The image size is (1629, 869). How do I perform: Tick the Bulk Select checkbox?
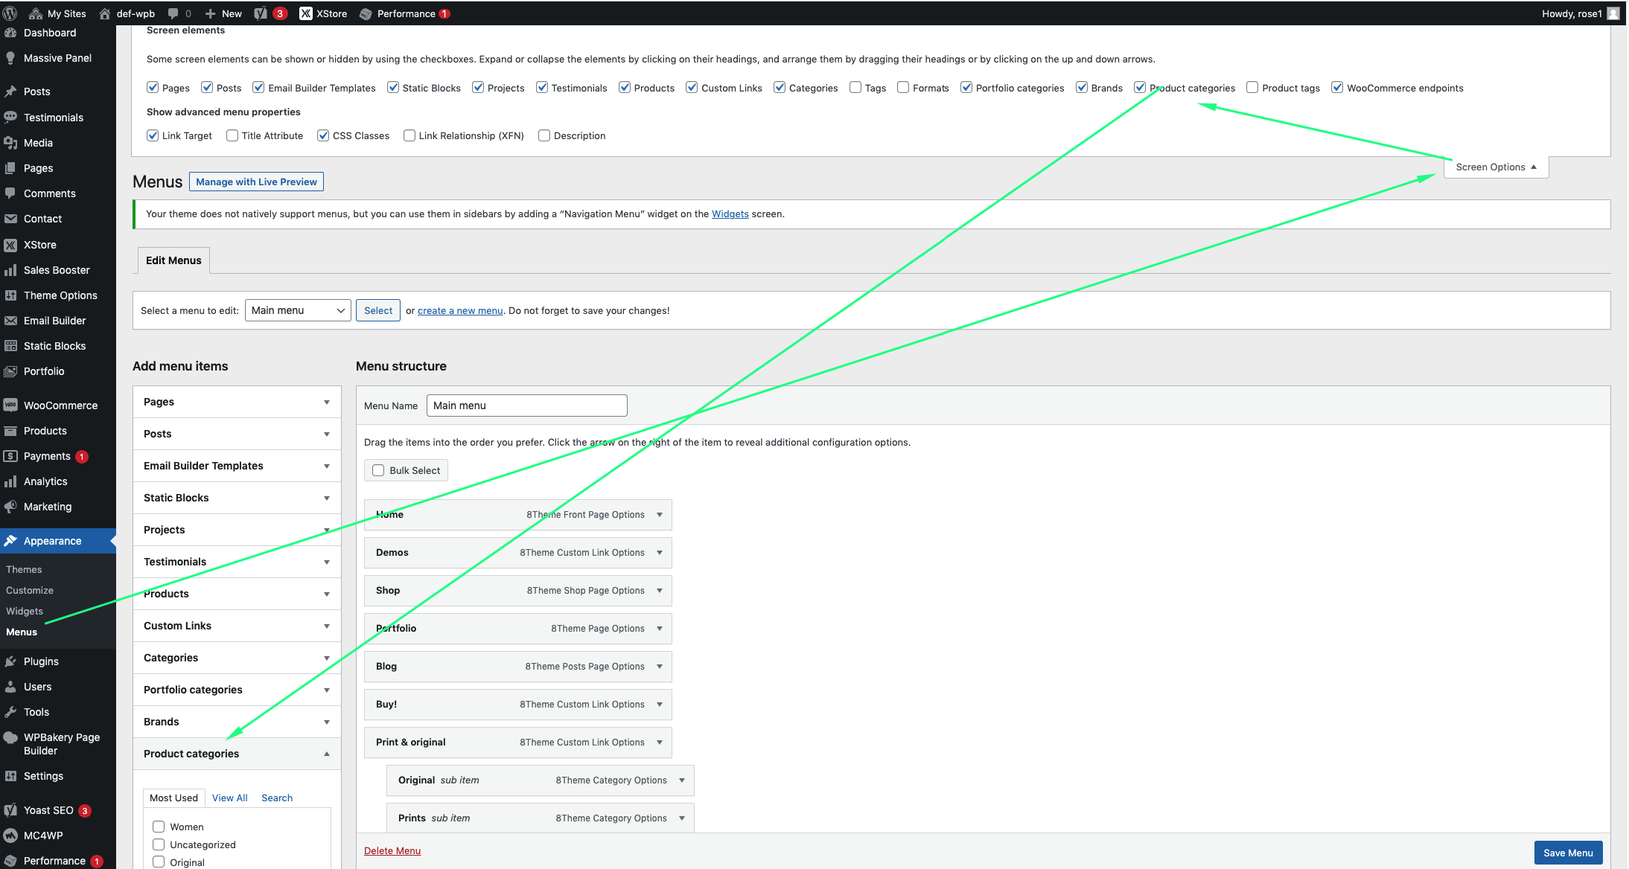click(x=378, y=470)
